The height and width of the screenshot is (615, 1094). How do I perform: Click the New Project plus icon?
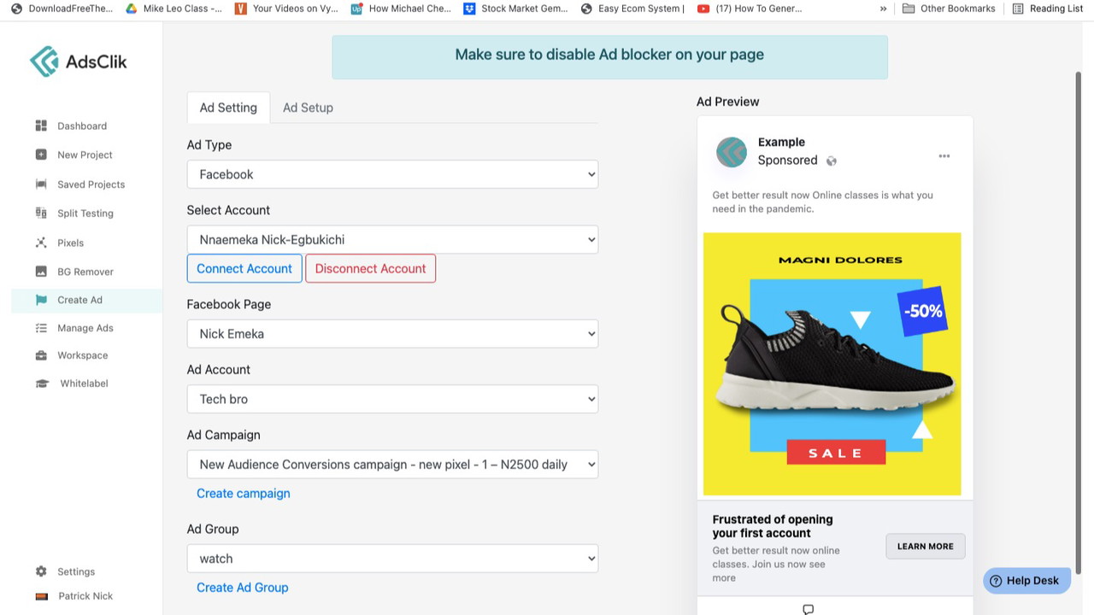coord(41,155)
